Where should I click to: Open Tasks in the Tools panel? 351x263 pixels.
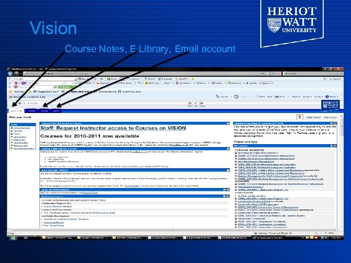(17, 134)
